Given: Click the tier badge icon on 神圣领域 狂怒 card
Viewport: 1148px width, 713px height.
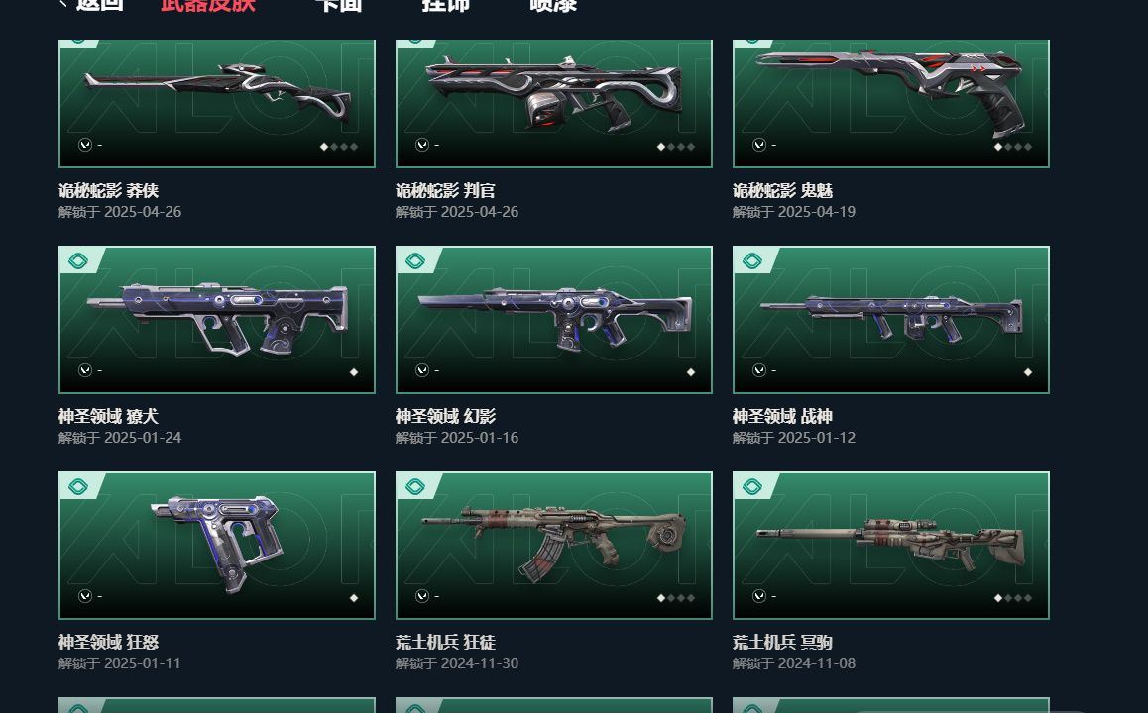Looking at the screenshot, I should 78,487.
